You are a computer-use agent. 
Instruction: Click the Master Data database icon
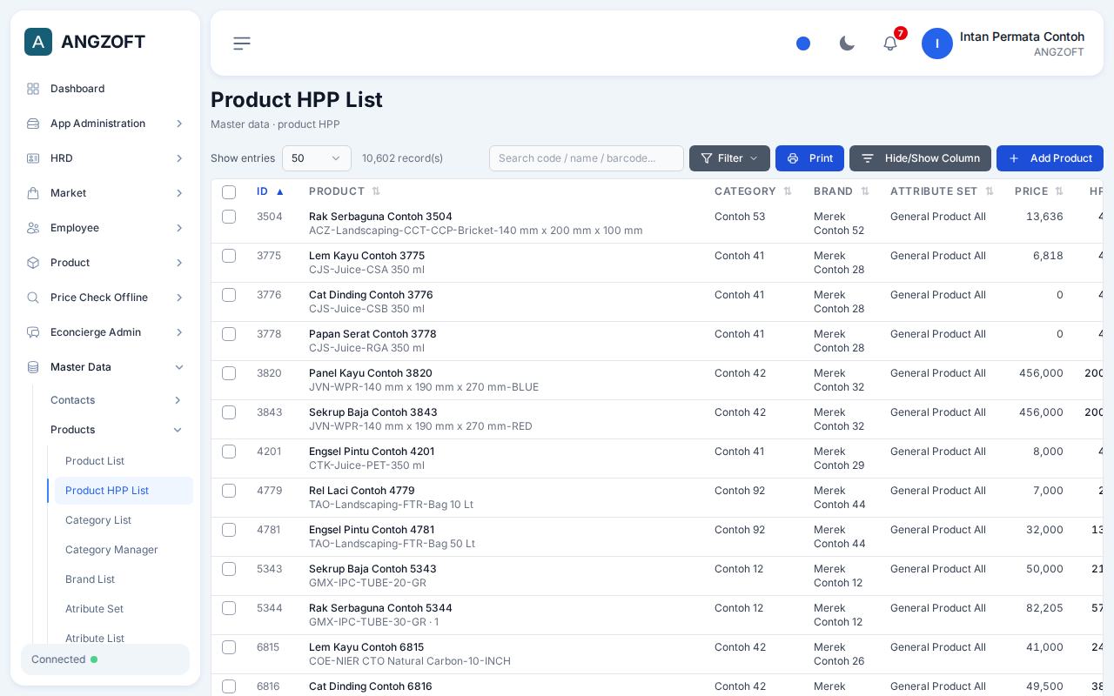pyautogui.click(x=33, y=367)
